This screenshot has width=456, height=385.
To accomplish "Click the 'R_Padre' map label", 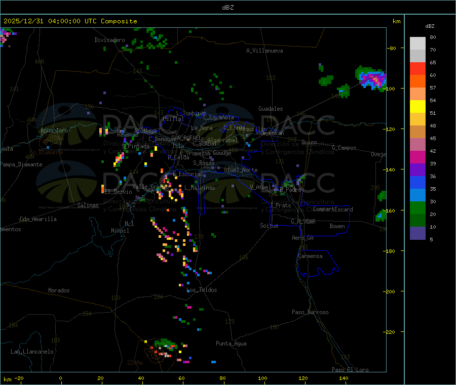I will click(x=290, y=190).
